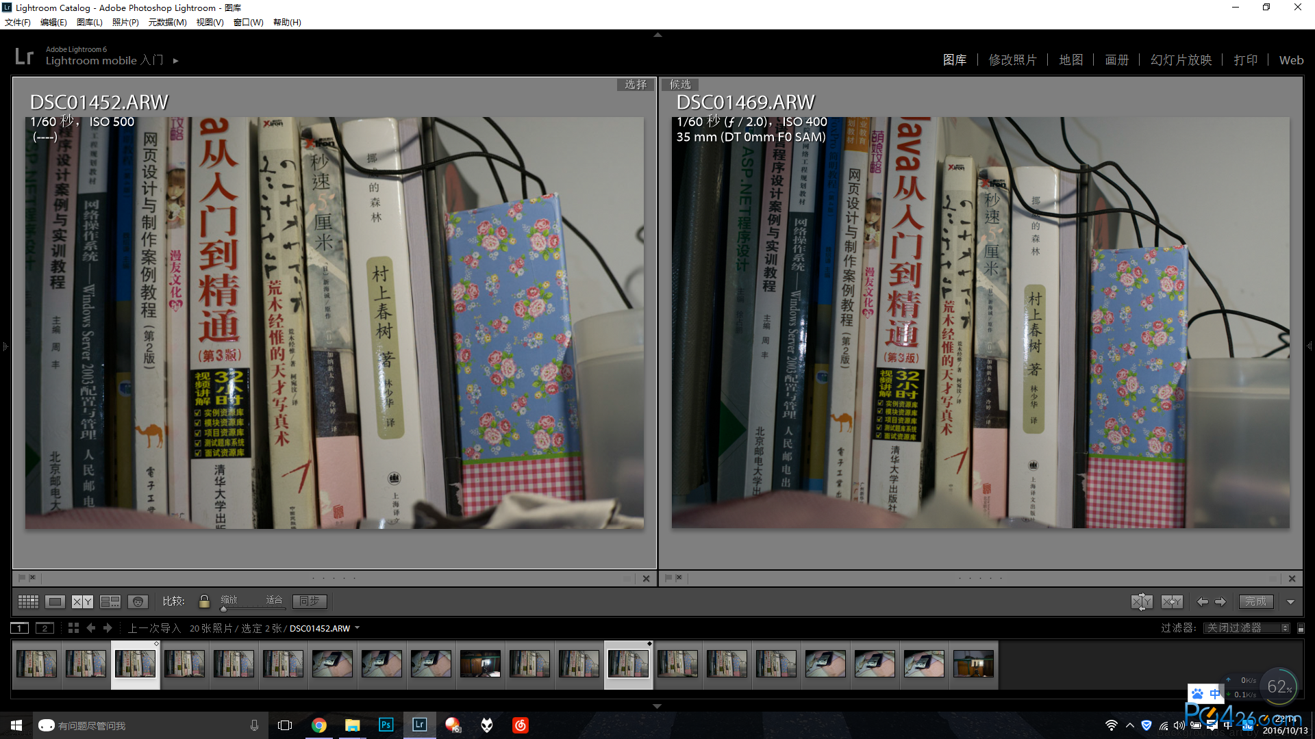The height and width of the screenshot is (739, 1315).
Task: Switch to 画册 Book module
Action: tap(1117, 60)
